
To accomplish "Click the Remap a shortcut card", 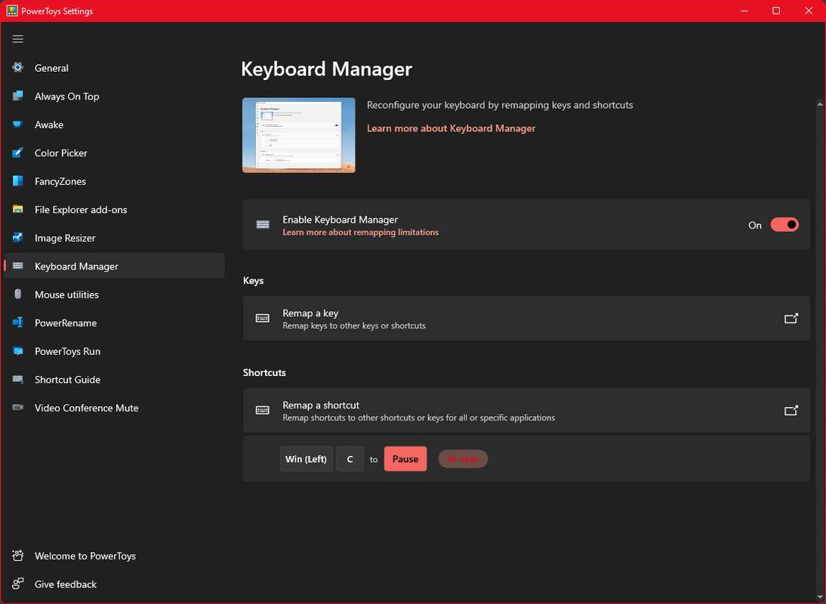I will coord(526,410).
